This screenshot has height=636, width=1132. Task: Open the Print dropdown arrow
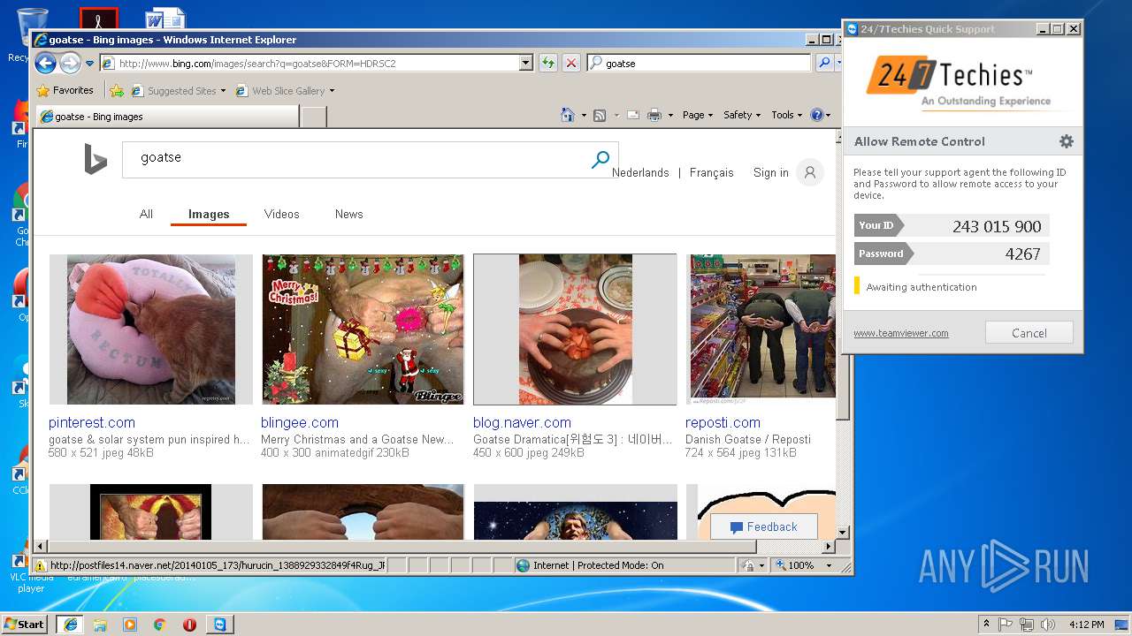[670, 116]
